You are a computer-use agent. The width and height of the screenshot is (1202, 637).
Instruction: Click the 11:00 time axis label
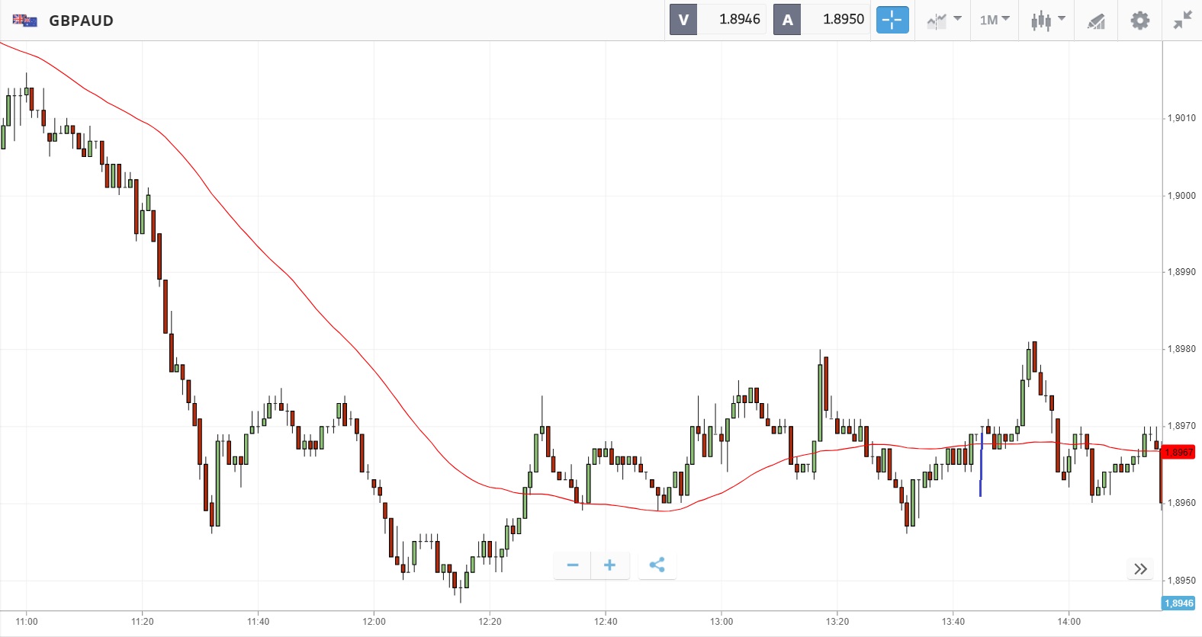click(27, 622)
